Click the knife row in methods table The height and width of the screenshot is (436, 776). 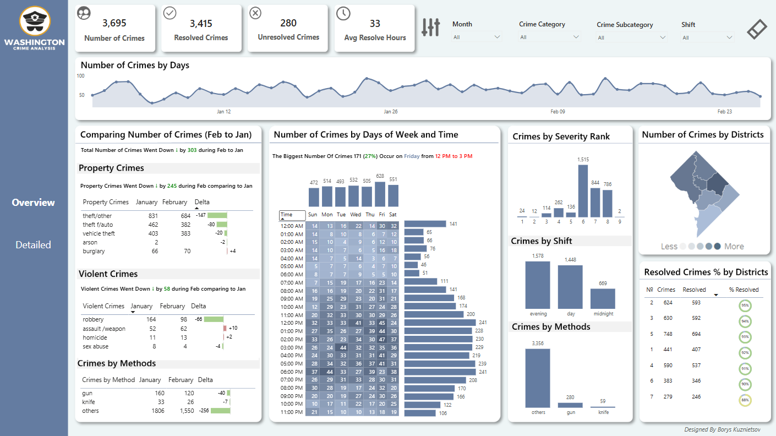click(167, 402)
